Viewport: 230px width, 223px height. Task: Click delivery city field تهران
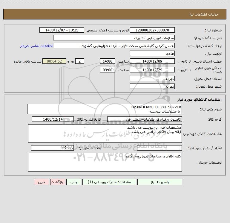coord(152,86)
